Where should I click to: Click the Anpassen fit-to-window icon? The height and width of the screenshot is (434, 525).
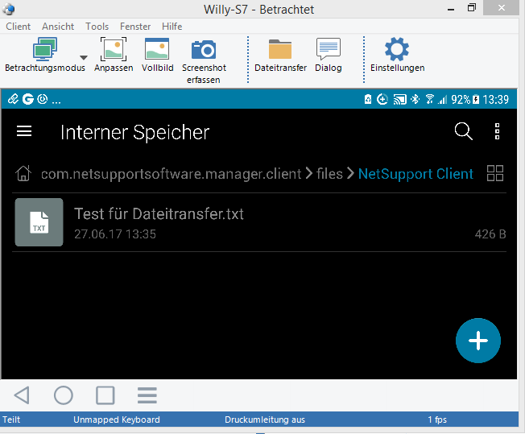click(x=114, y=50)
